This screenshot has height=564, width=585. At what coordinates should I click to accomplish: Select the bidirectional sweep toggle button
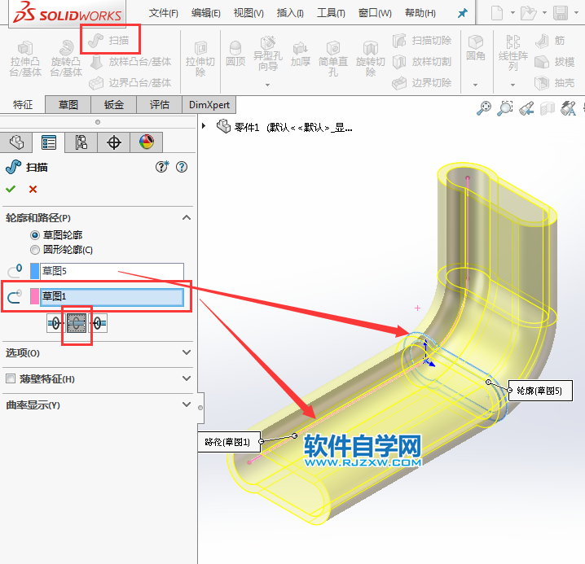click(77, 323)
